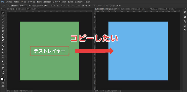Select the Magic Wand tool

[3, 22]
